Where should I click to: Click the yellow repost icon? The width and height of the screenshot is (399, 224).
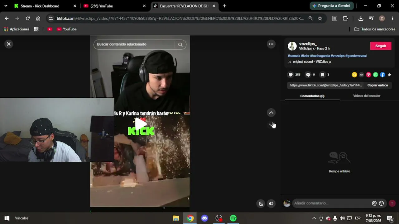354,75
